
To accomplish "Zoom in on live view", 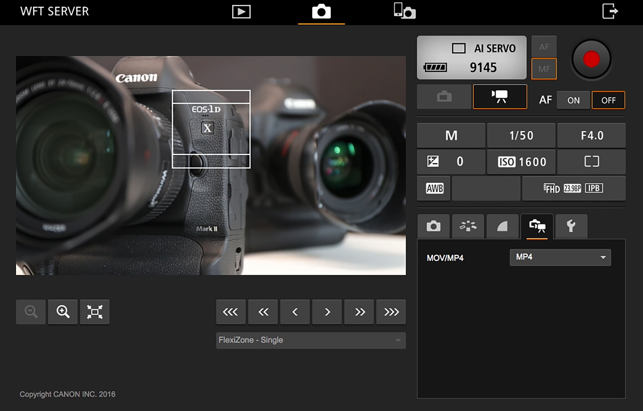I will (x=63, y=312).
